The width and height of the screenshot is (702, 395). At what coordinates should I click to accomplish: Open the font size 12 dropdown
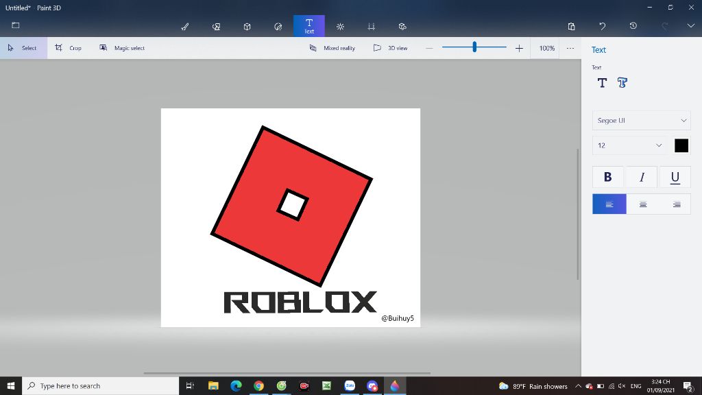[629, 145]
